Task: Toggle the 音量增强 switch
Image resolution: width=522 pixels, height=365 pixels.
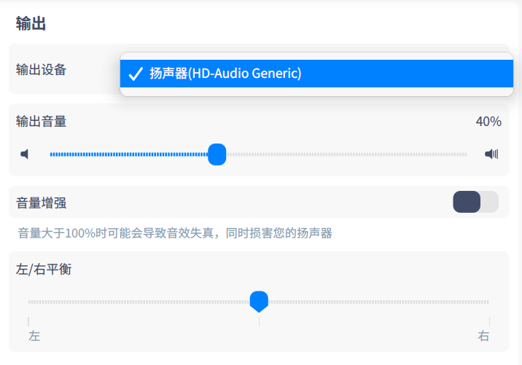Action: pos(475,202)
